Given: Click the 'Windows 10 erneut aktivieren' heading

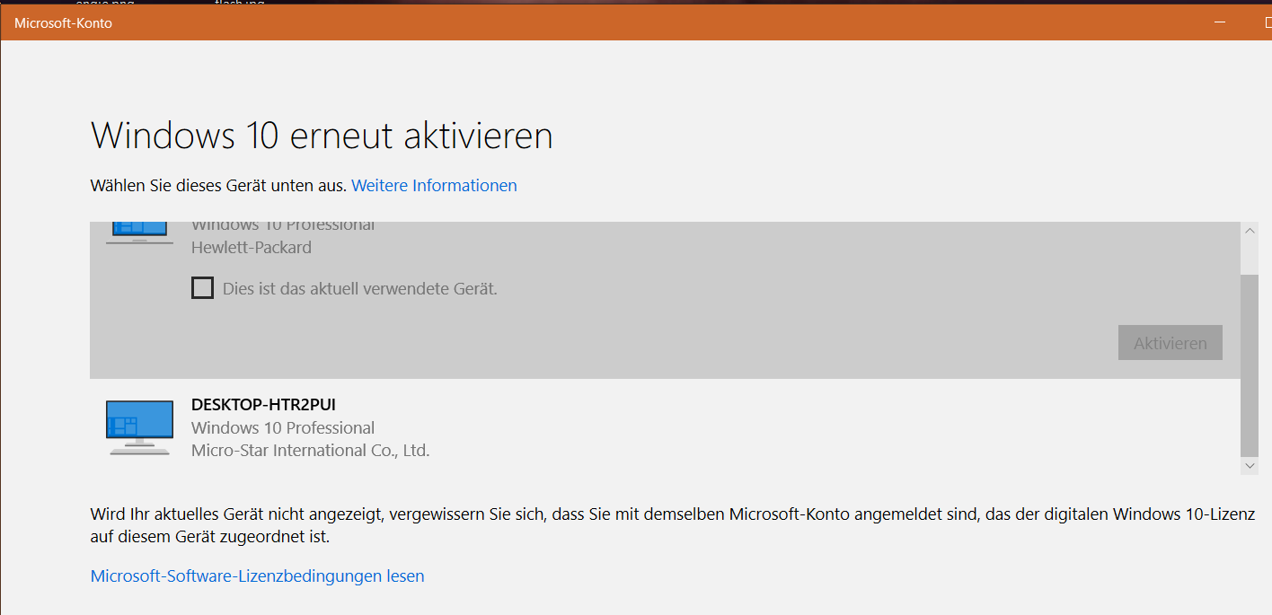Looking at the screenshot, I should click(x=322, y=136).
